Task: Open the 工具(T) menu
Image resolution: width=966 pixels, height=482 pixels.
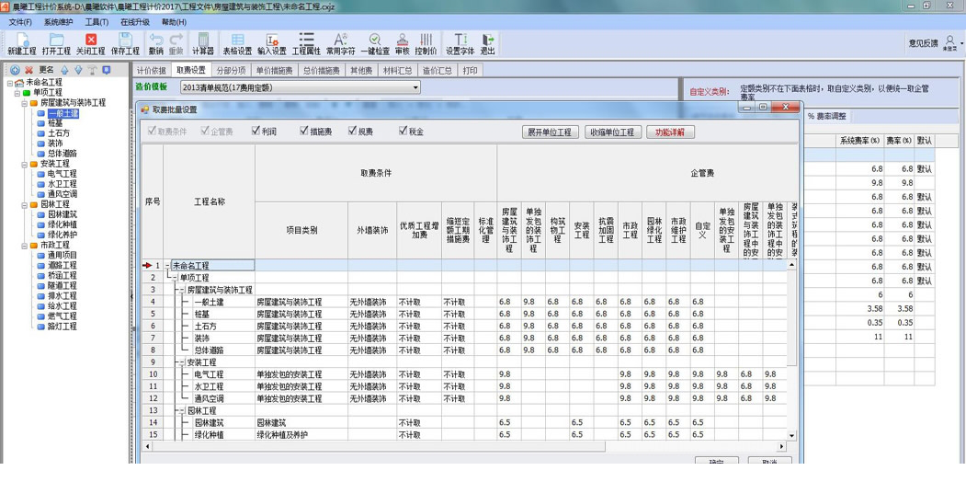Action: click(x=97, y=21)
